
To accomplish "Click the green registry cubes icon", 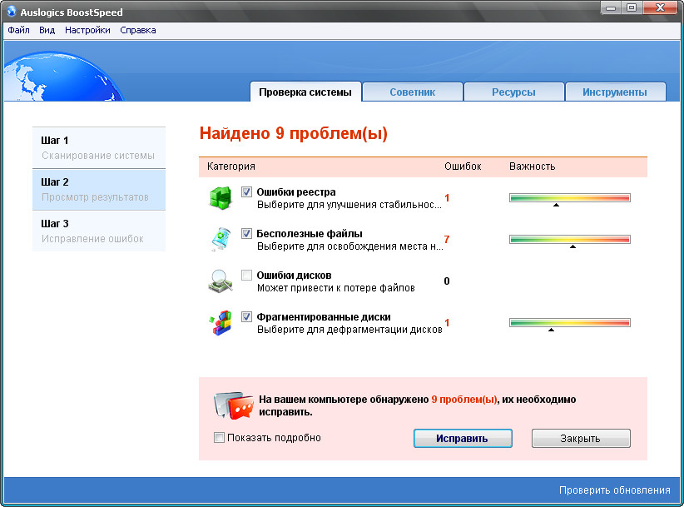I will pyautogui.click(x=221, y=198).
